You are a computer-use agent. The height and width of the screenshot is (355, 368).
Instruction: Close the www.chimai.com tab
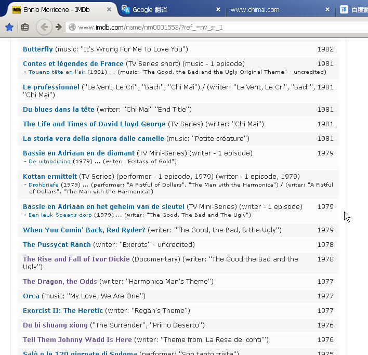coord(327,9)
